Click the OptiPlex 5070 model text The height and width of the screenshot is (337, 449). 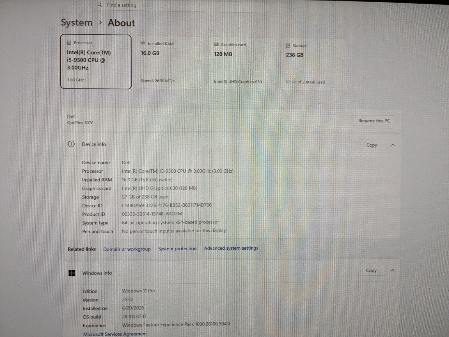click(x=80, y=122)
